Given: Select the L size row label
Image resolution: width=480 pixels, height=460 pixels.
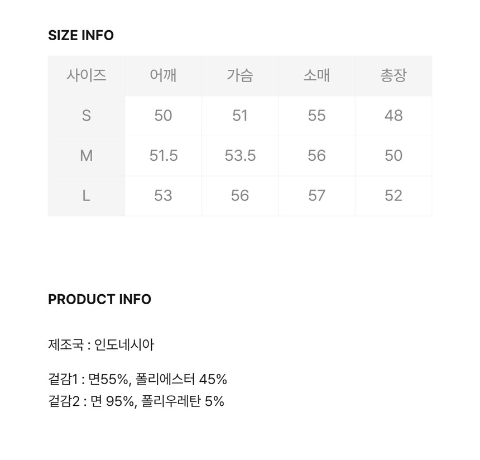Looking at the screenshot, I should (86, 195).
